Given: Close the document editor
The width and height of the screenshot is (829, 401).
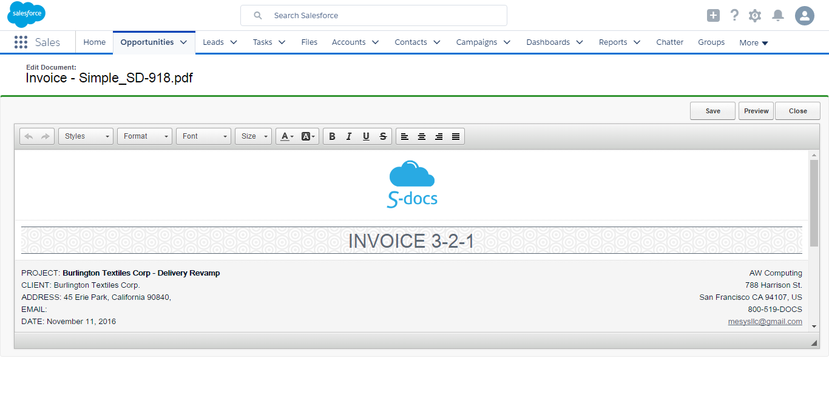Looking at the screenshot, I should (x=797, y=111).
